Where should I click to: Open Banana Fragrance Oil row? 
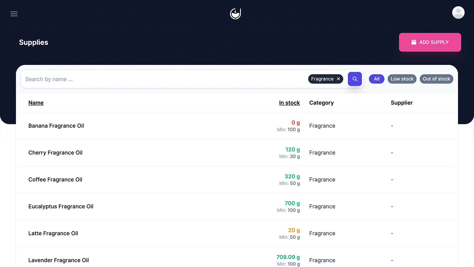pyautogui.click(x=237, y=126)
